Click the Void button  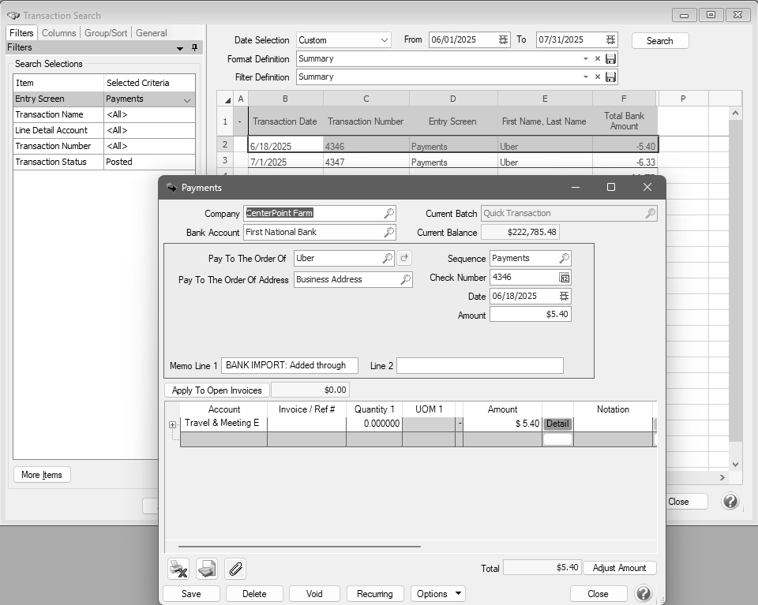pyautogui.click(x=314, y=593)
